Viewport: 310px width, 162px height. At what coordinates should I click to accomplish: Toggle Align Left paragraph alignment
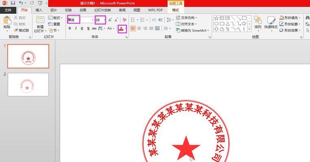(133, 28)
